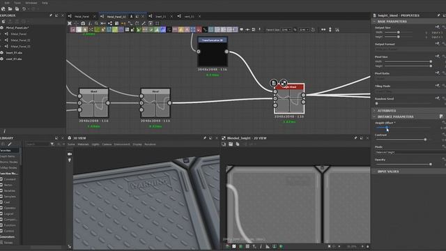Collapse the Base Parameters section
This screenshot has height=251, width=446.
point(375,22)
